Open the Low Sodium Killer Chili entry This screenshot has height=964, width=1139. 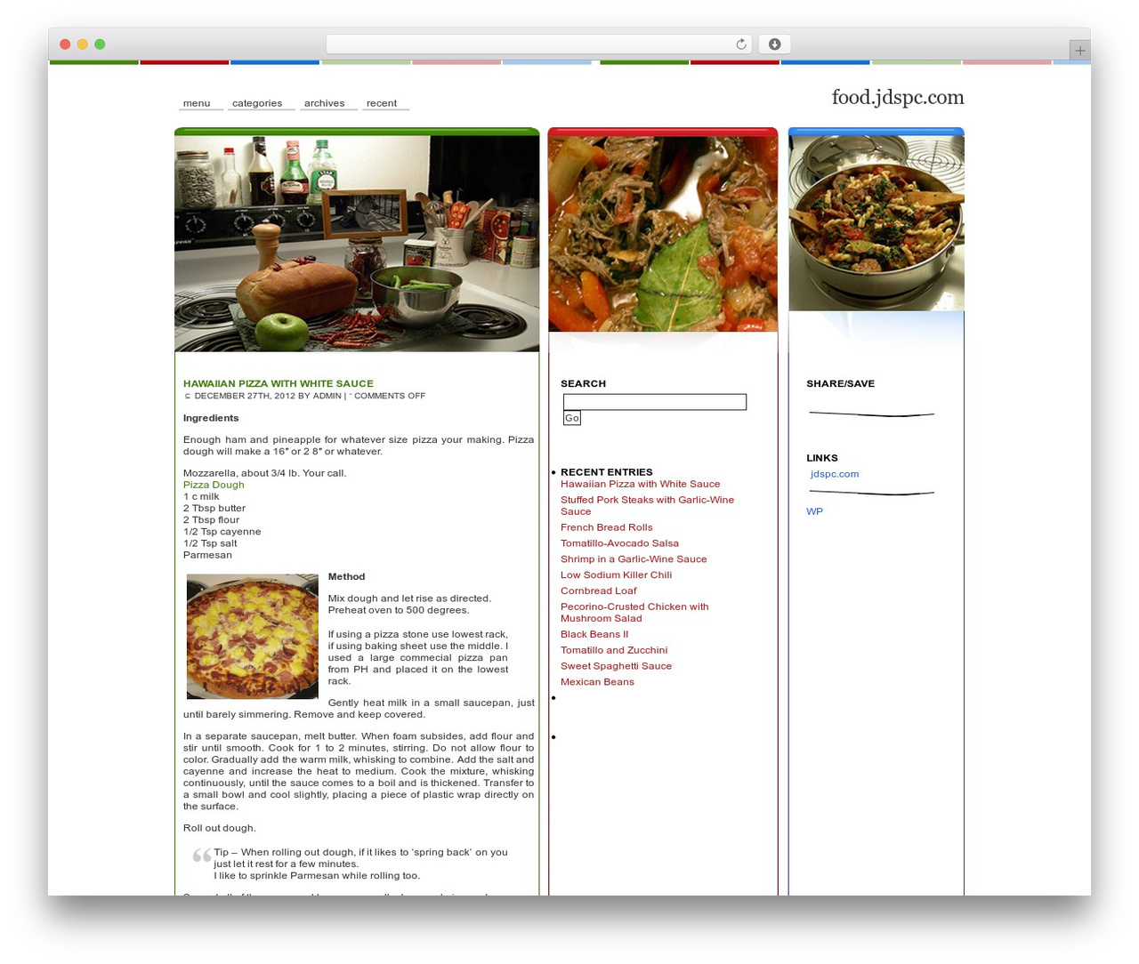point(617,575)
